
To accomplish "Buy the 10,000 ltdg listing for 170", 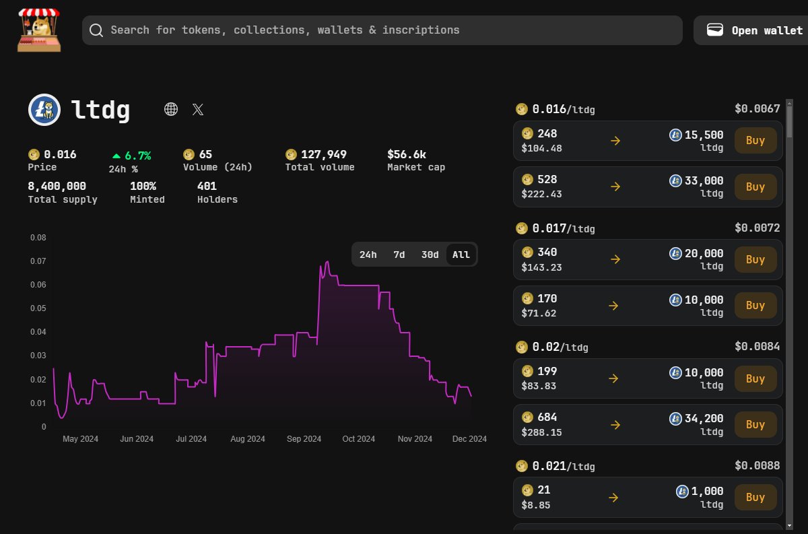I will click(x=755, y=305).
